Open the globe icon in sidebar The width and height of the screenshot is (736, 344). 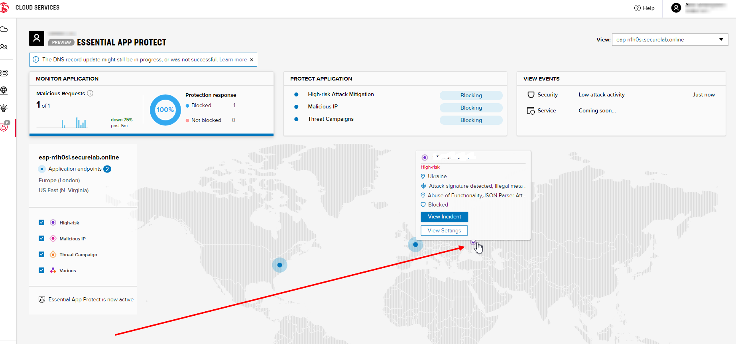tap(4, 90)
